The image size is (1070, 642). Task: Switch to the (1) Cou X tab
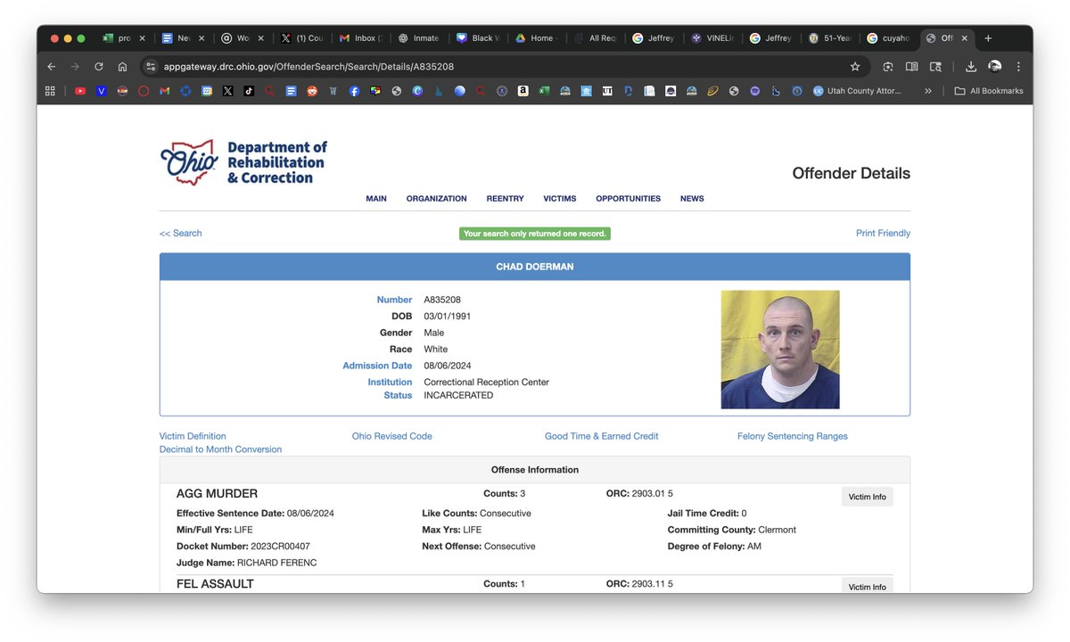coord(301,38)
